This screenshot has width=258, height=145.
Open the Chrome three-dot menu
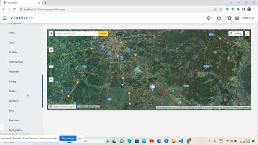coord(254,9)
